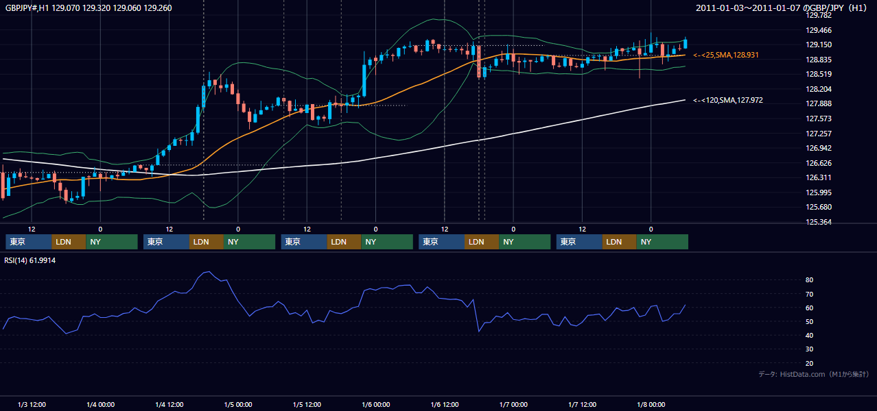
Task: Click the 1/6 12:00 time axis label
Action: [445, 405]
